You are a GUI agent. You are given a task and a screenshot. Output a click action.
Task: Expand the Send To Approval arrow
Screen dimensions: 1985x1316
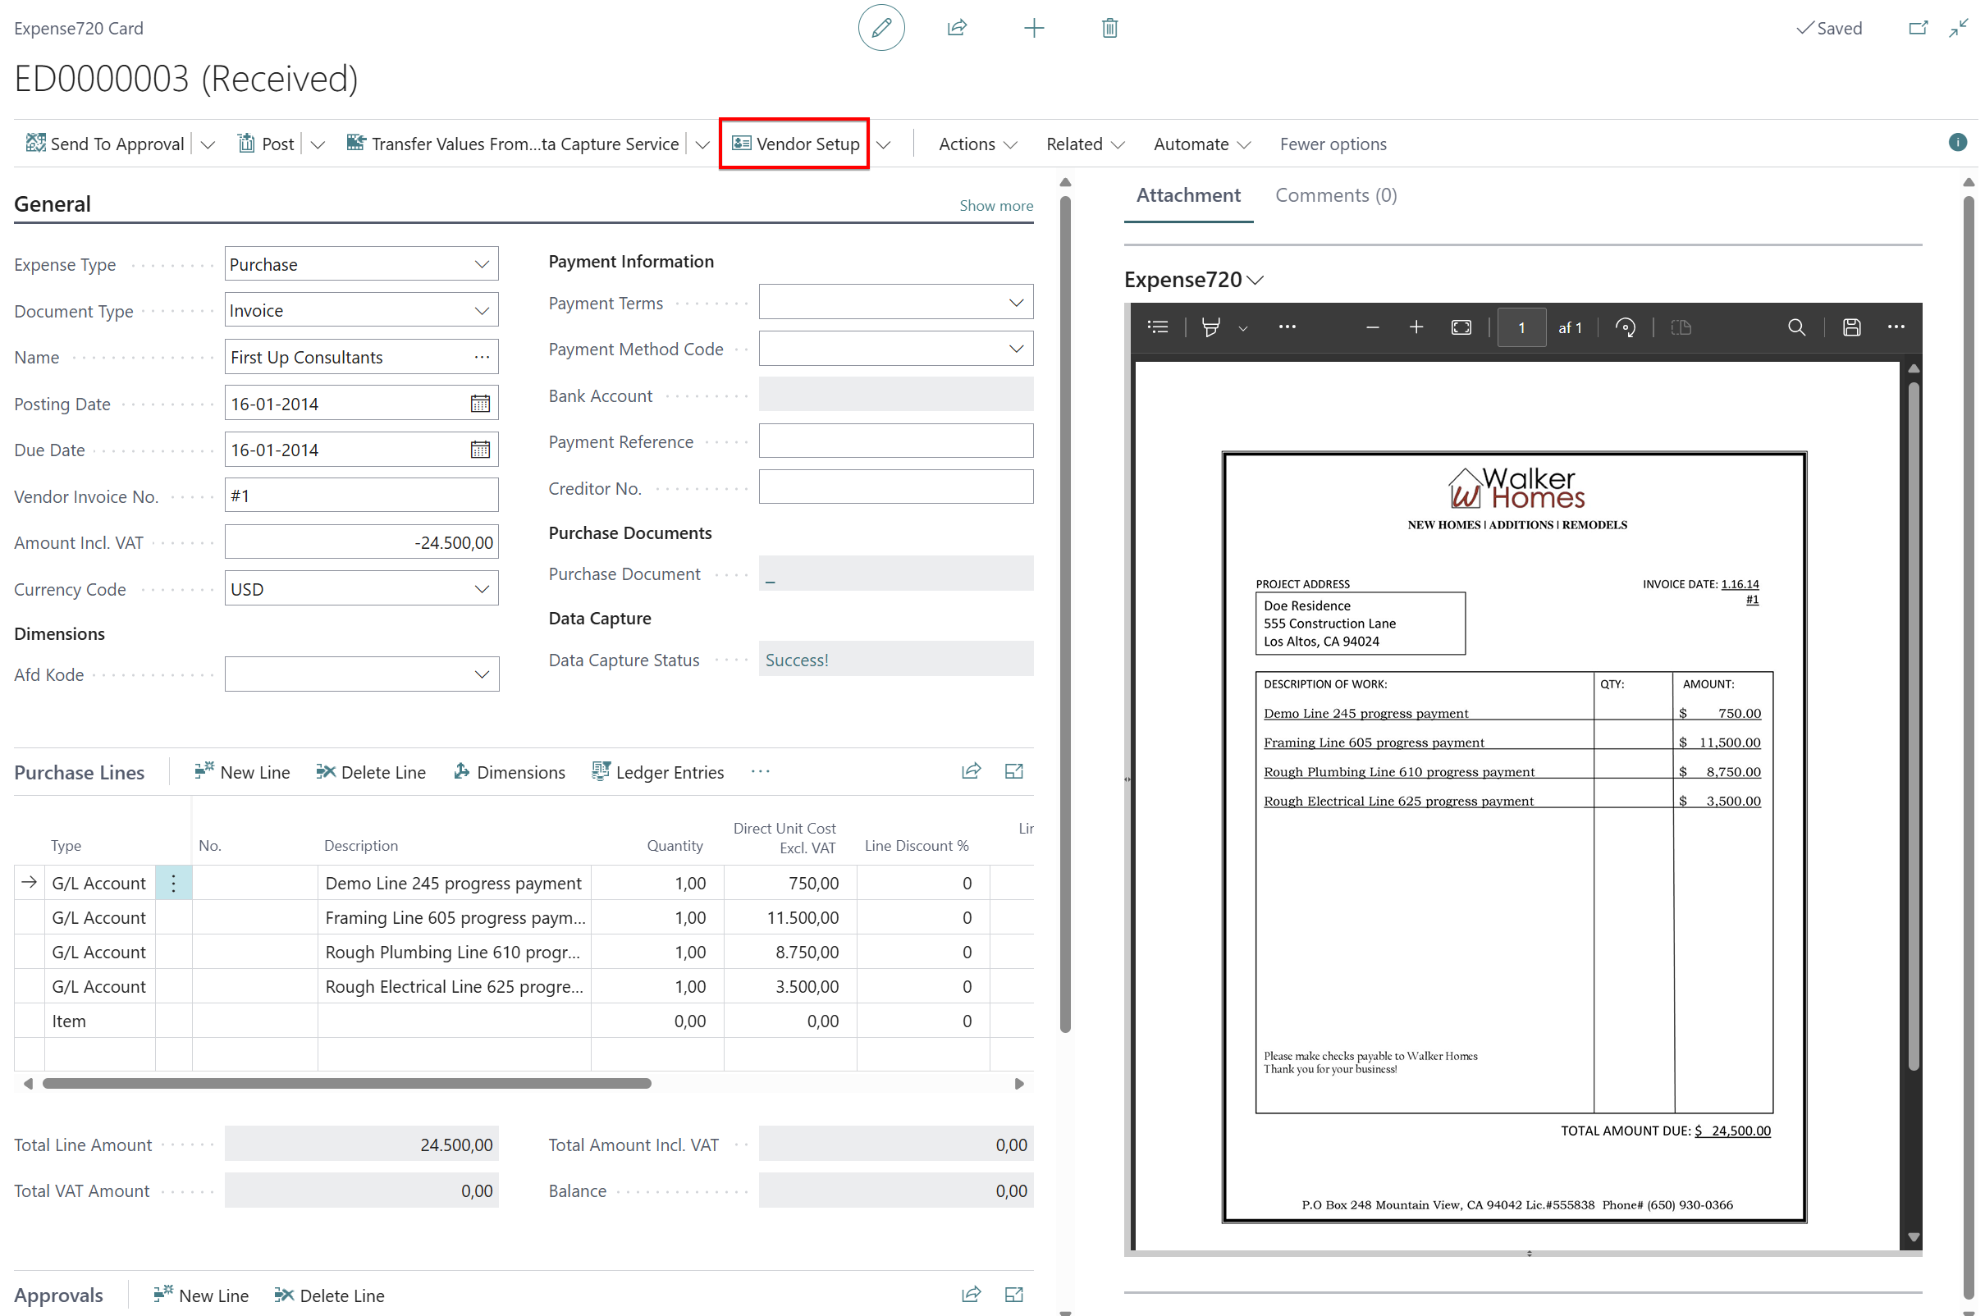tap(208, 144)
